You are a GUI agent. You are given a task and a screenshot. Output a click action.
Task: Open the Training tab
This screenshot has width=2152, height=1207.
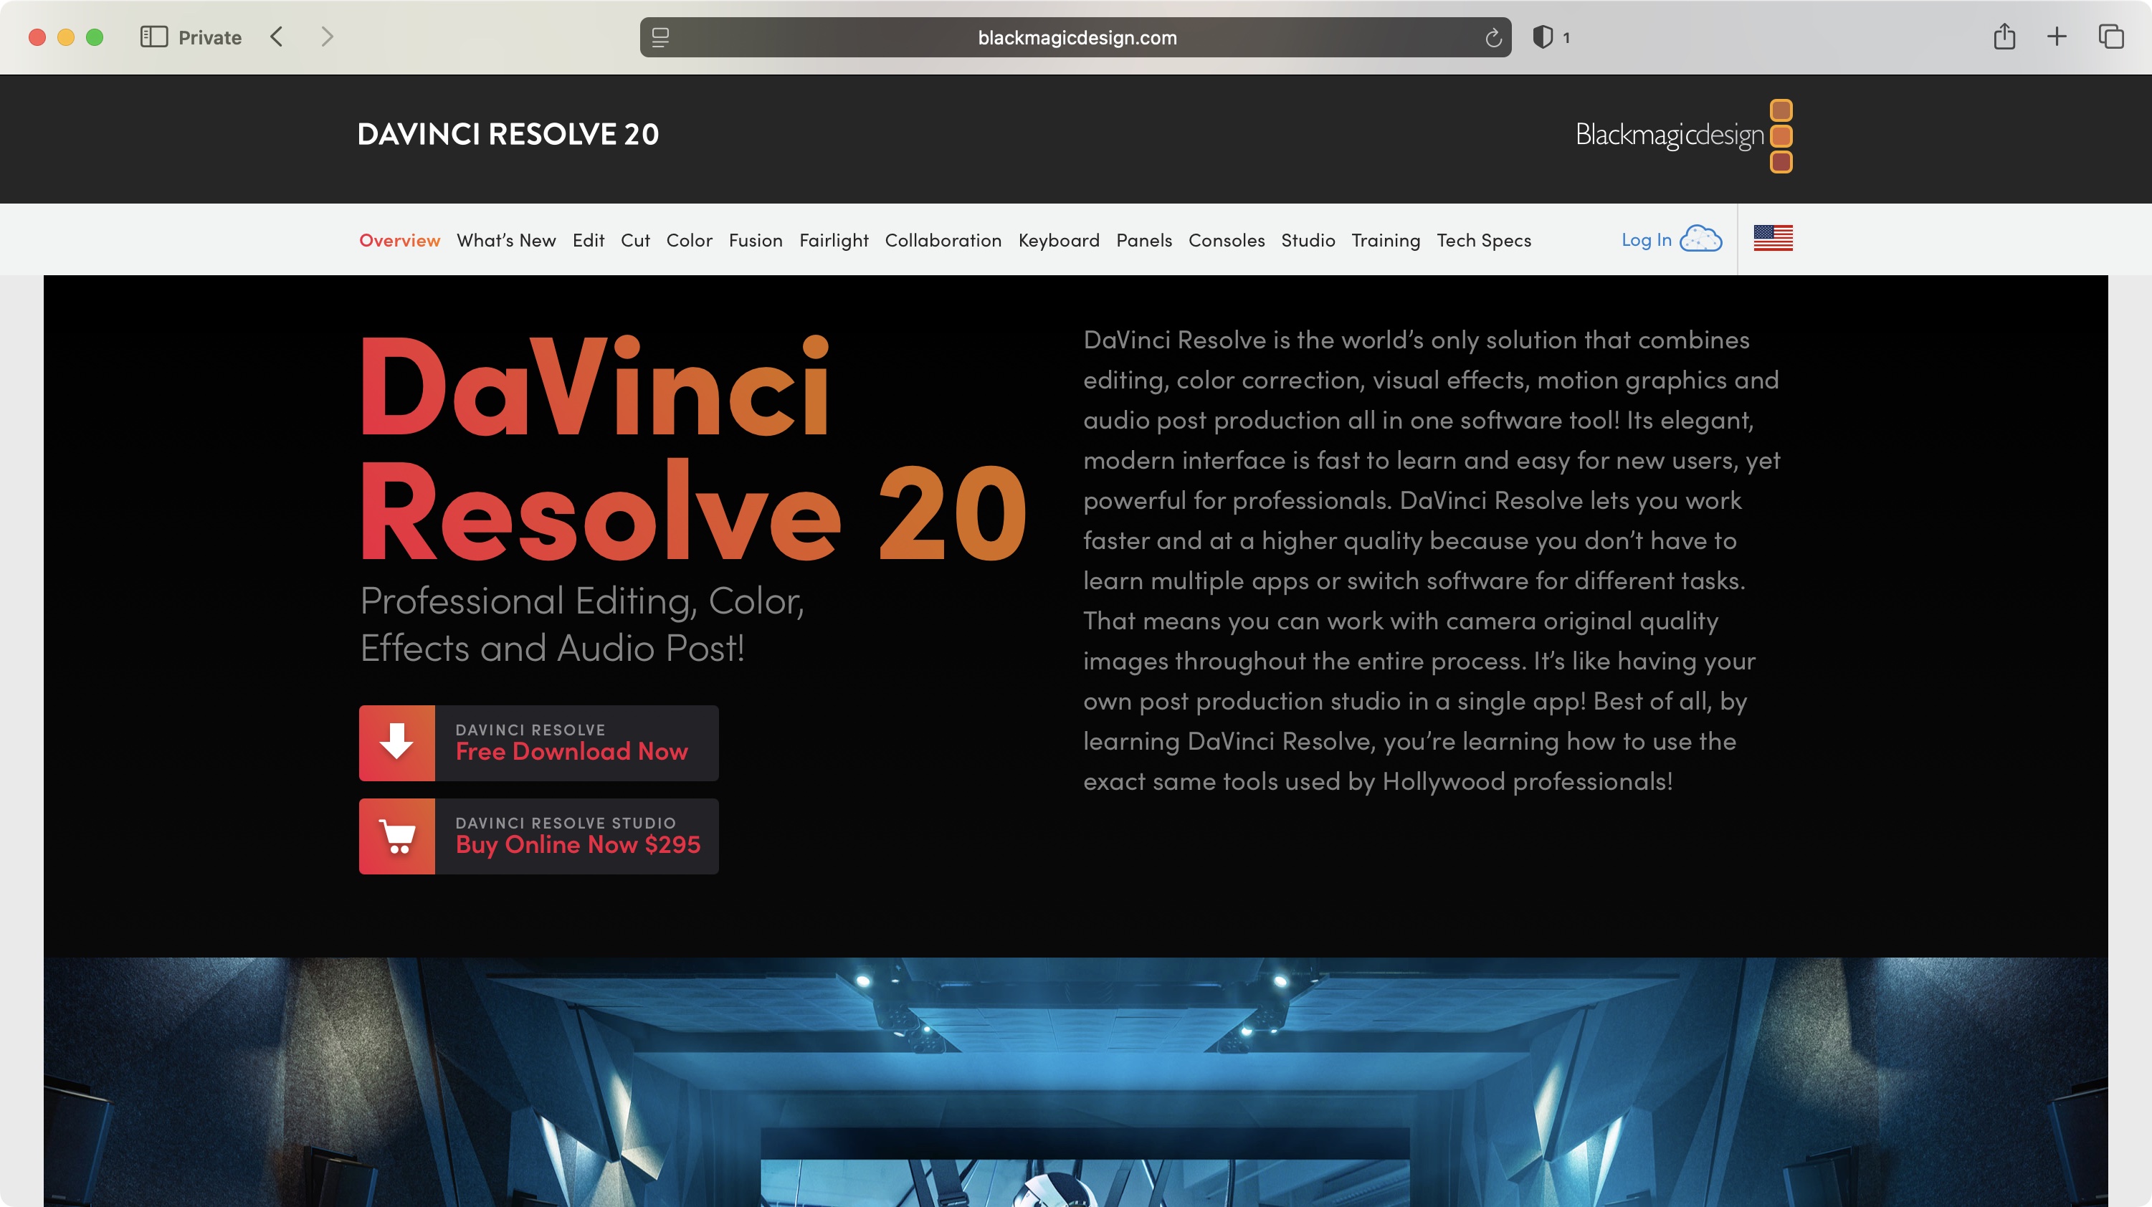1386,241
